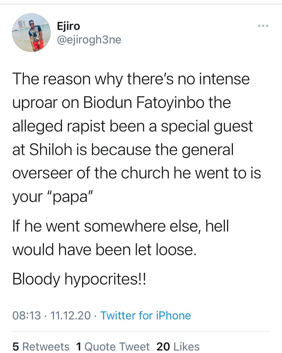Open the 1 Quote Tweet list
The image size is (282, 353).
(113, 347)
